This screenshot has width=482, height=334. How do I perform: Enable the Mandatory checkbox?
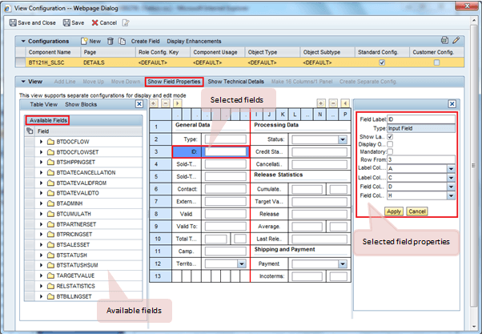pos(390,152)
